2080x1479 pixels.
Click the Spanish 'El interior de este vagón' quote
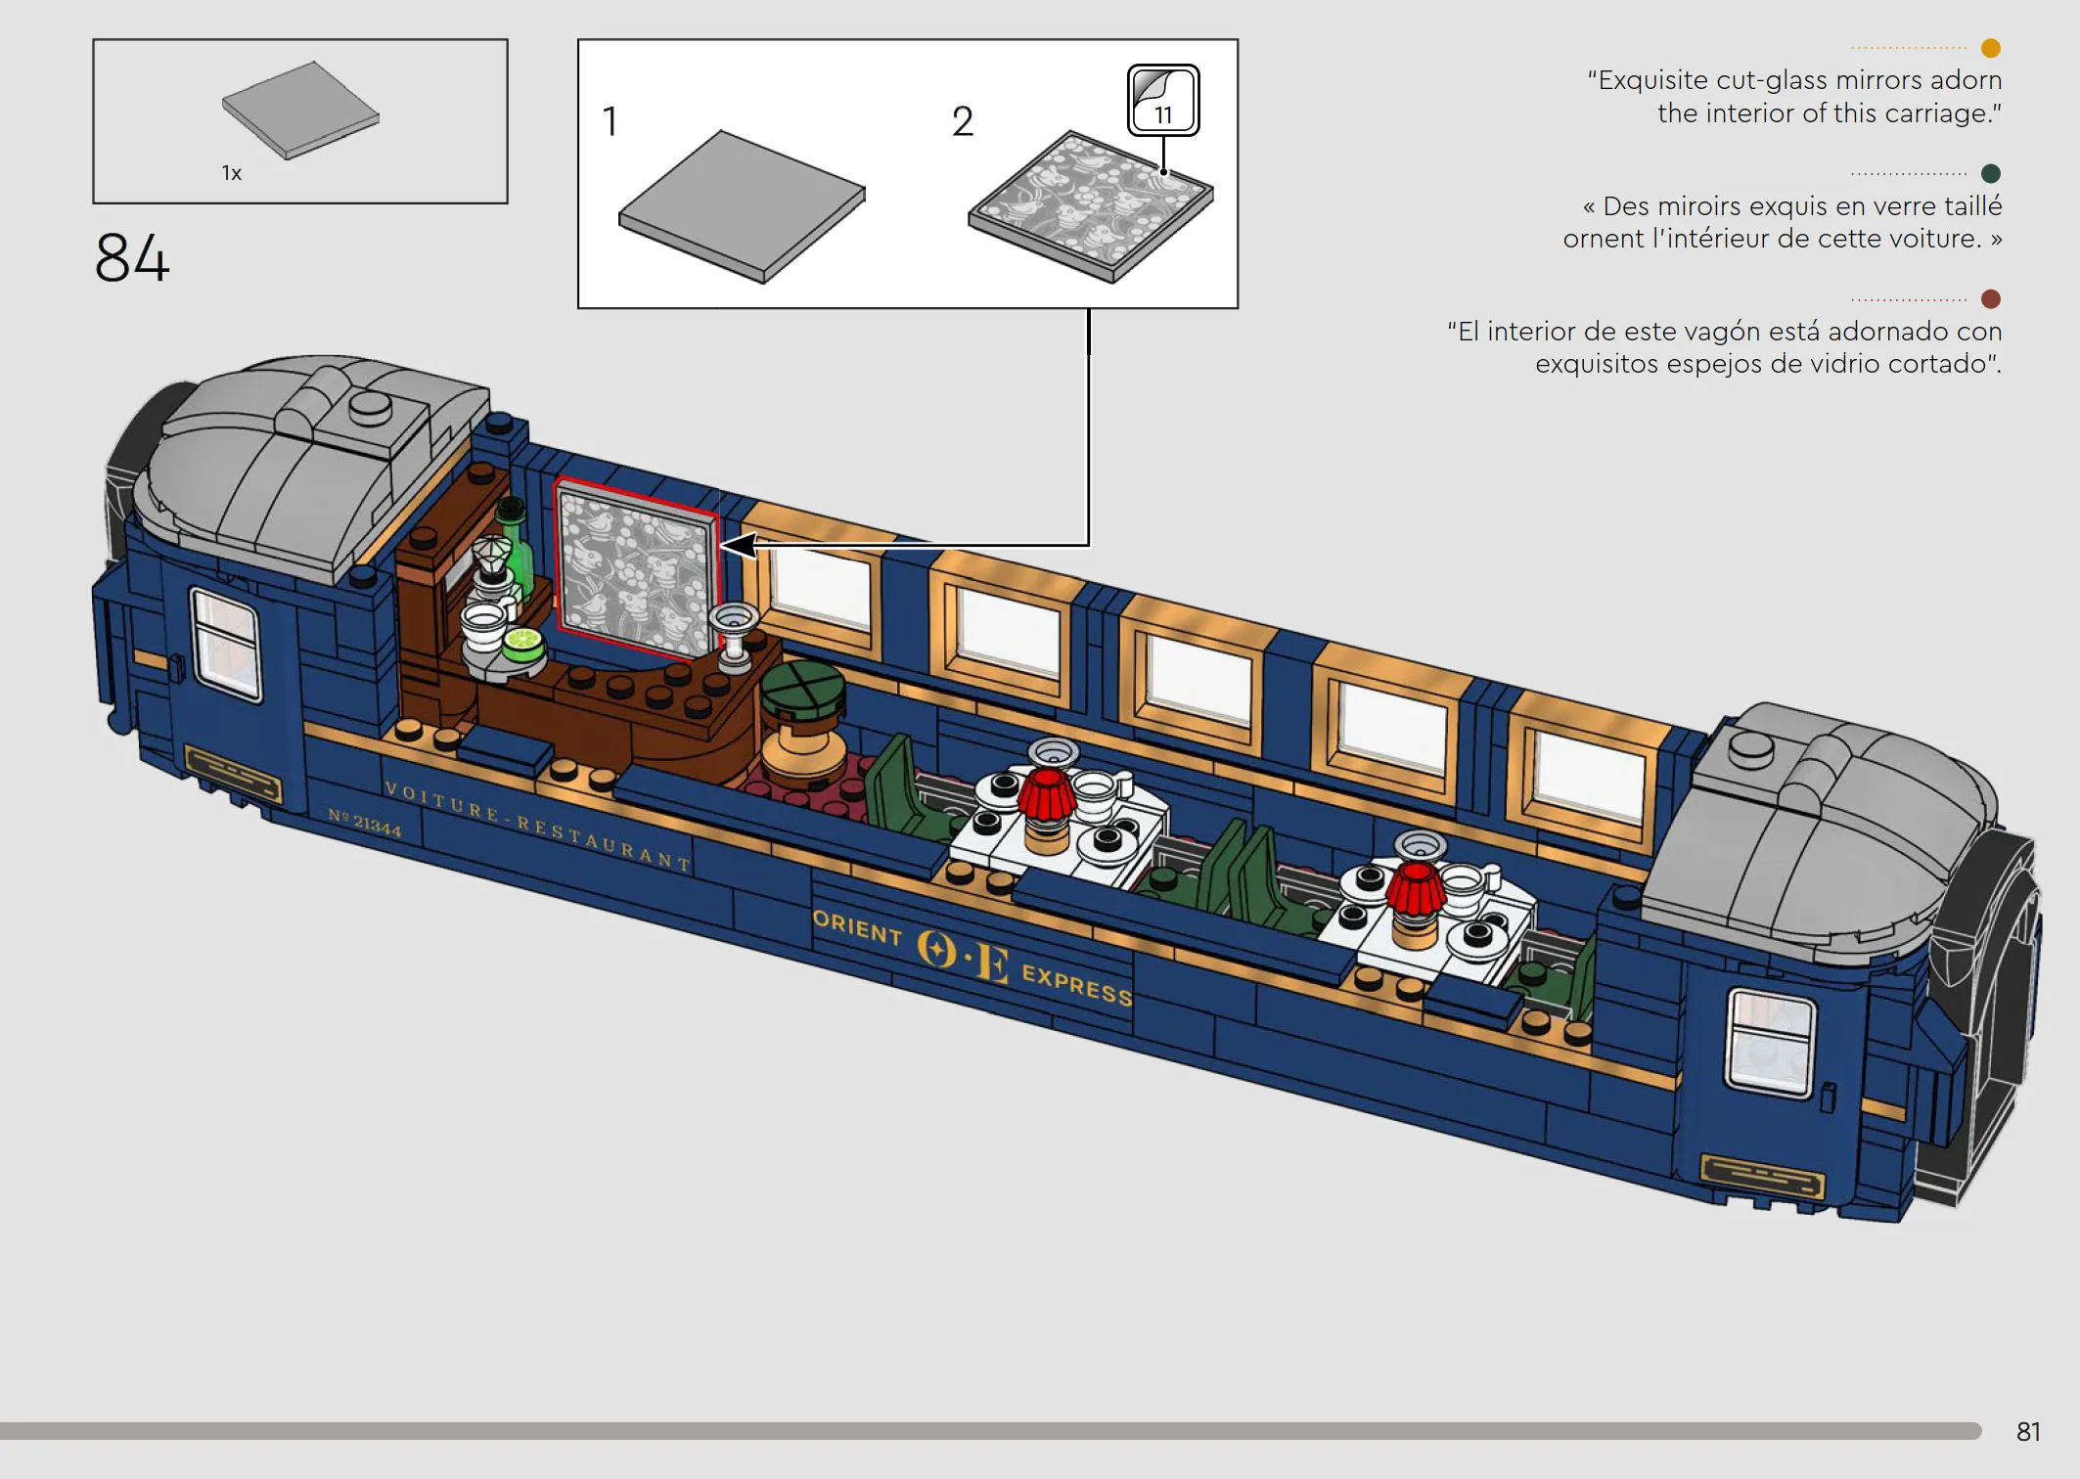pyautogui.click(x=1725, y=347)
